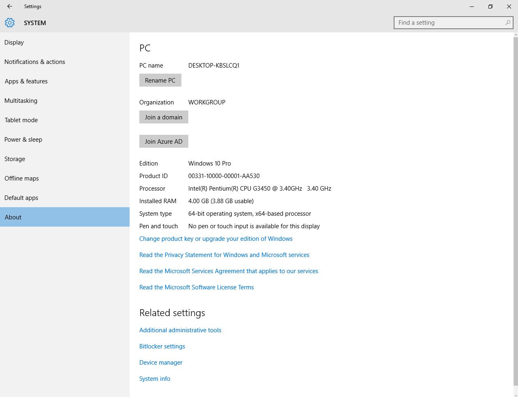Click the Related settings heading

tap(172, 313)
